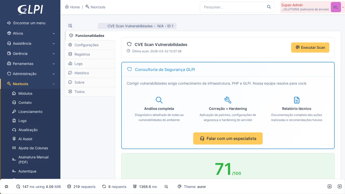Open the Super-Admin profile dropdown chevron

343,7
